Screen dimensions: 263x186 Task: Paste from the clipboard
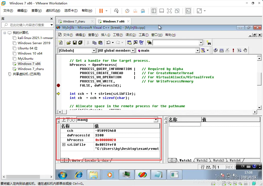[100, 43]
